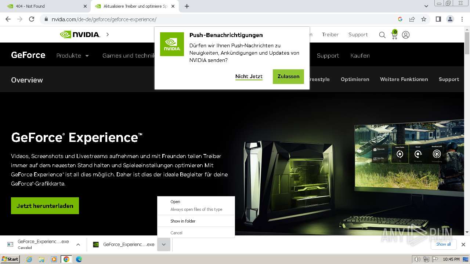Switch to the 404 - Not Found tab
470x264 pixels.
[x=46, y=6]
